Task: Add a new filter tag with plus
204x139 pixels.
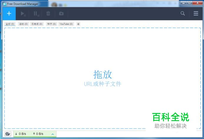Action: tap(78, 24)
